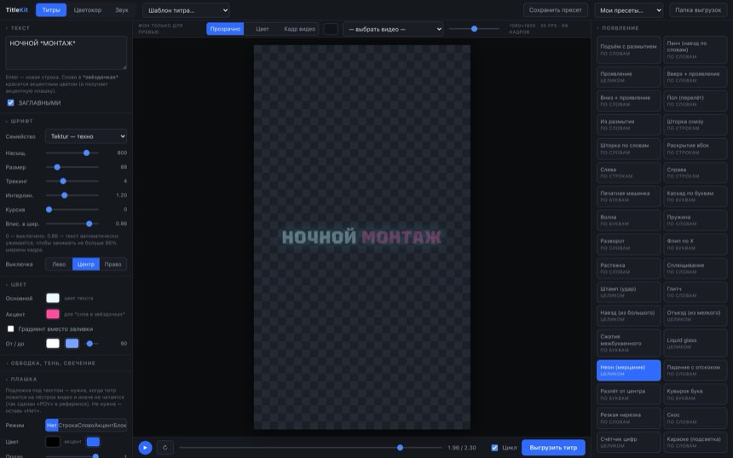Open the Звук tab
This screenshot has width=733, height=458.
[x=122, y=10]
